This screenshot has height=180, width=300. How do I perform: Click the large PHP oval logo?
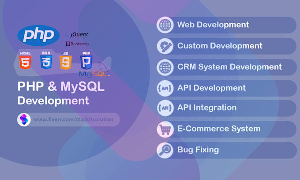[x=38, y=35]
